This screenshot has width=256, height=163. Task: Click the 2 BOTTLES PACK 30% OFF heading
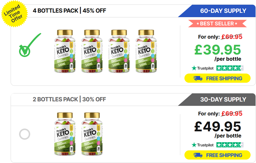click(x=69, y=99)
